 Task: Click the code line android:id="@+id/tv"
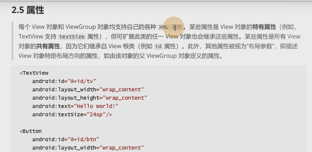click(x=64, y=81)
